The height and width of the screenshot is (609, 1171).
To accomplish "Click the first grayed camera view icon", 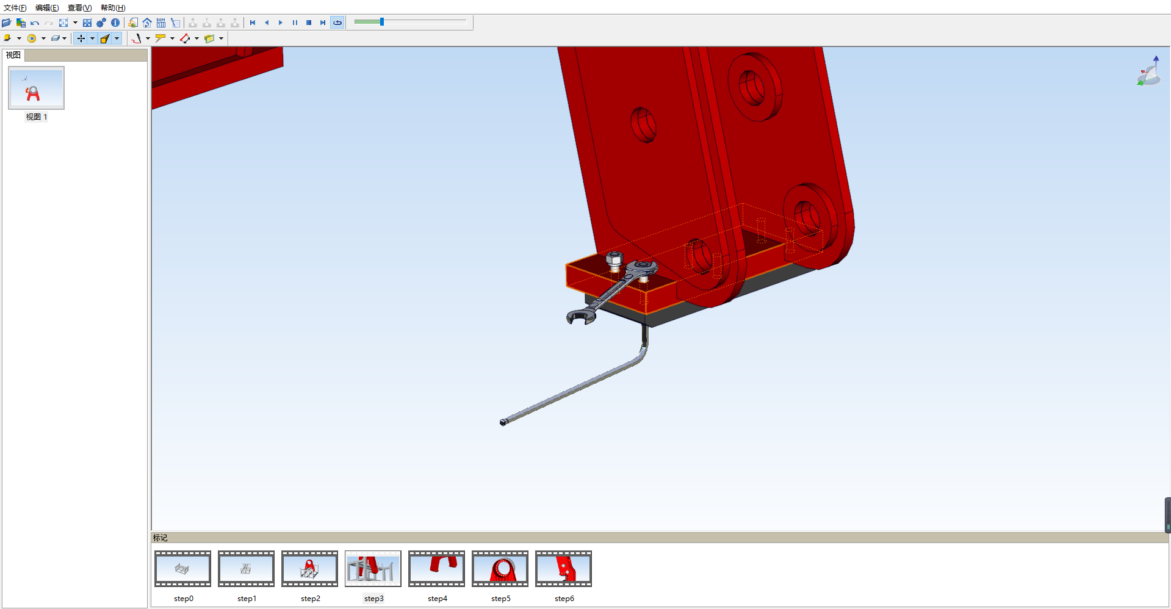I will (193, 23).
